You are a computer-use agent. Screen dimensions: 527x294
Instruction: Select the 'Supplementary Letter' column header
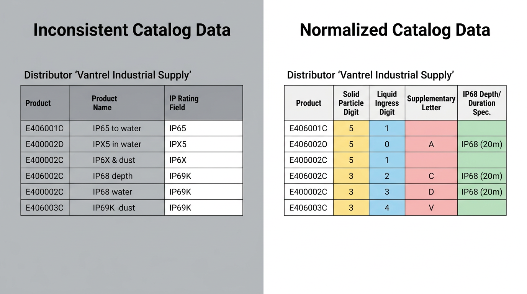coord(431,103)
